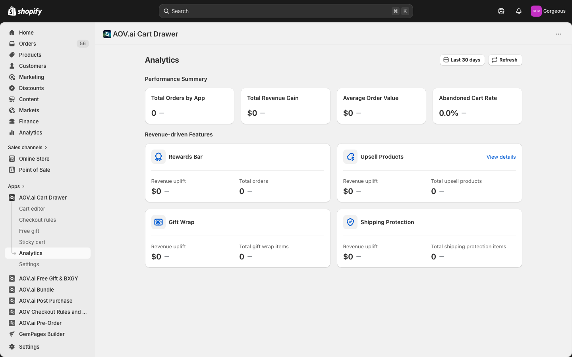The height and width of the screenshot is (357, 572).
Task: Click the Rewards Bar title
Action: click(186, 157)
